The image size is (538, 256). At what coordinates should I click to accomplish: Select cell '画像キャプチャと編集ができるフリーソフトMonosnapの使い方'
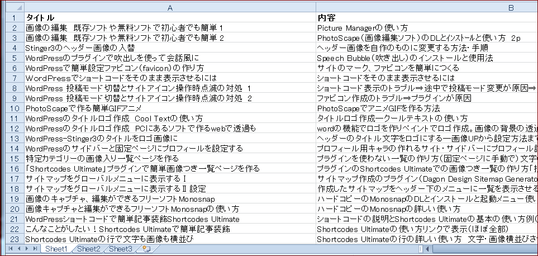[170, 208]
